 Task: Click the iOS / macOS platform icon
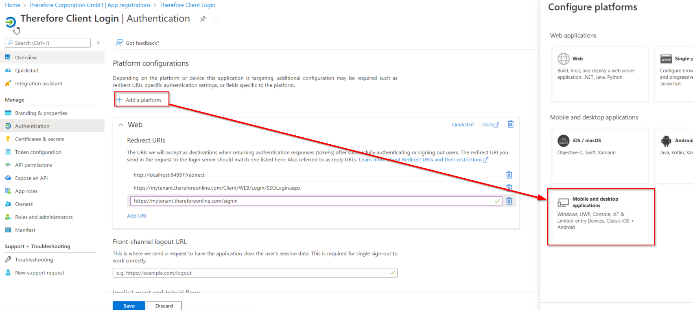click(x=564, y=141)
